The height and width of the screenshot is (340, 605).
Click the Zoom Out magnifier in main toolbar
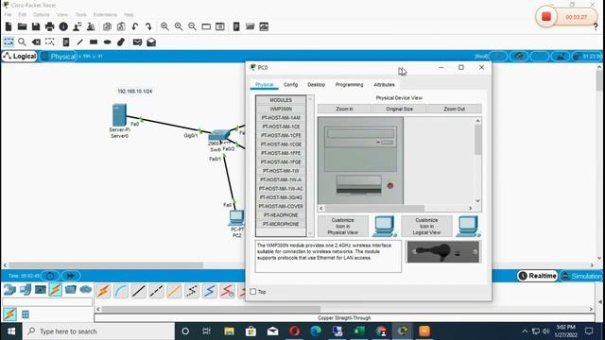[192, 26]
